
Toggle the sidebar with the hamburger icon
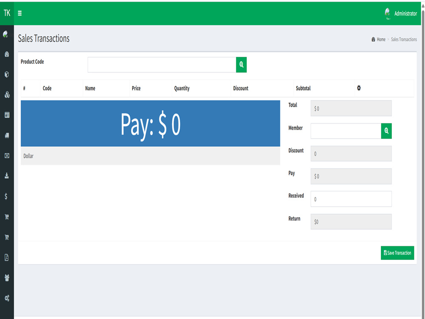(20, 13)
